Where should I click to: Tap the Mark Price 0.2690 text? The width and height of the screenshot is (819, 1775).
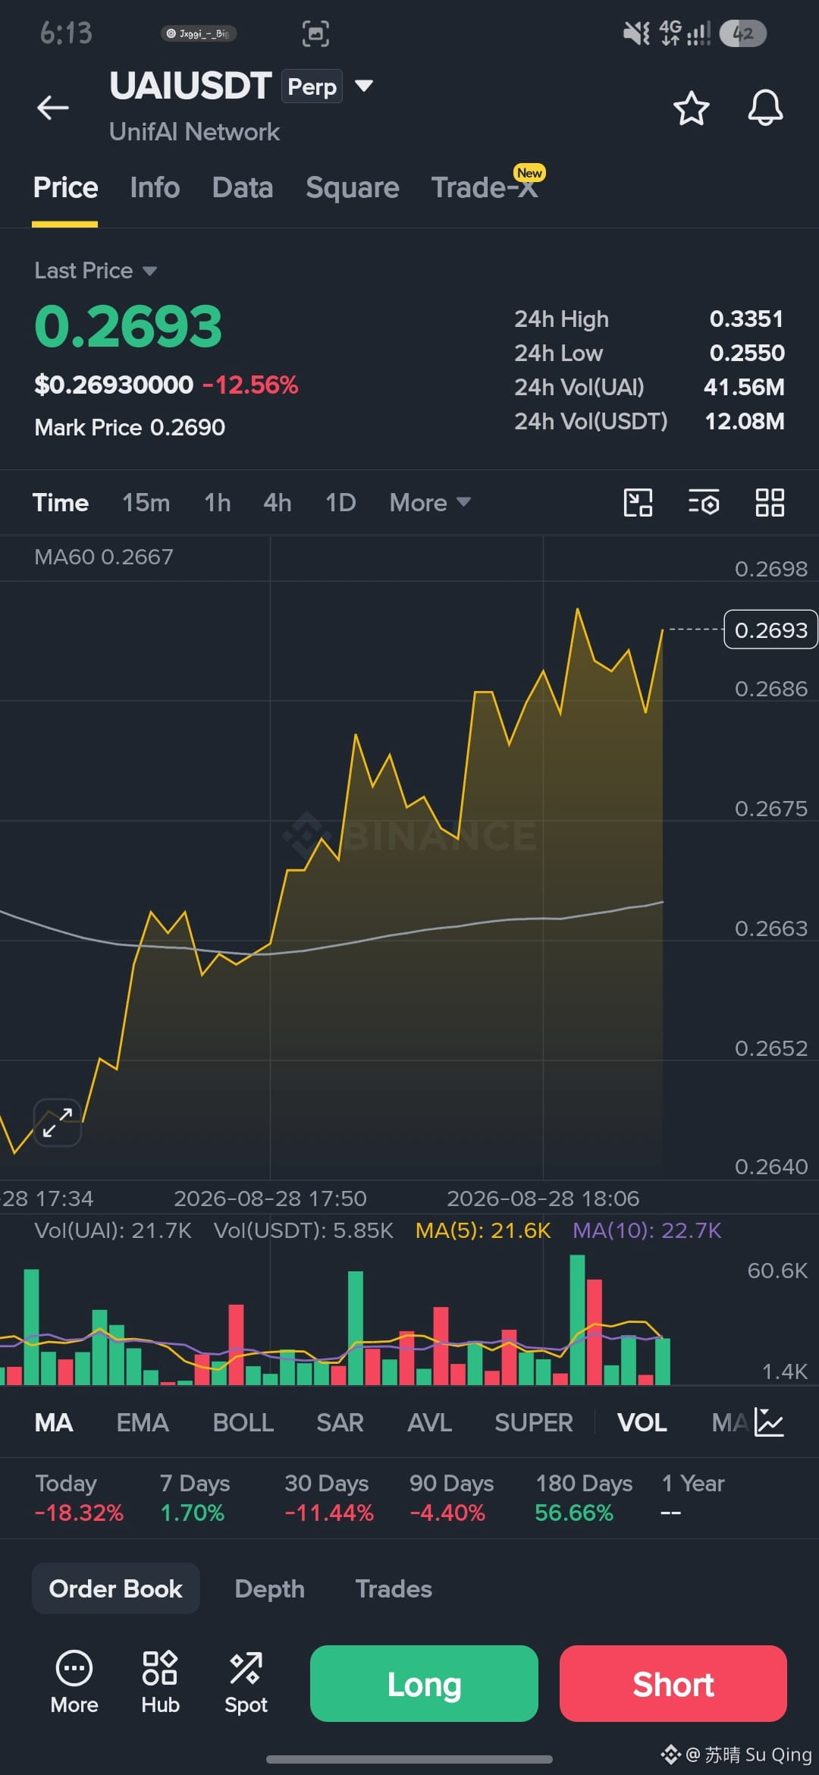tap(130, 427)
